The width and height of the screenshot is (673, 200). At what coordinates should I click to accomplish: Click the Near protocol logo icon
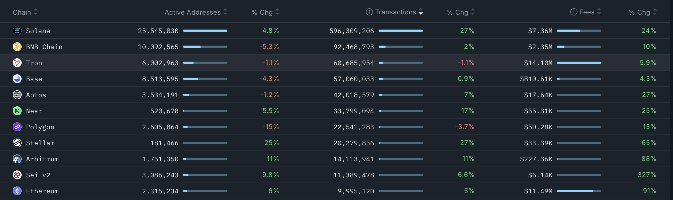17,111
